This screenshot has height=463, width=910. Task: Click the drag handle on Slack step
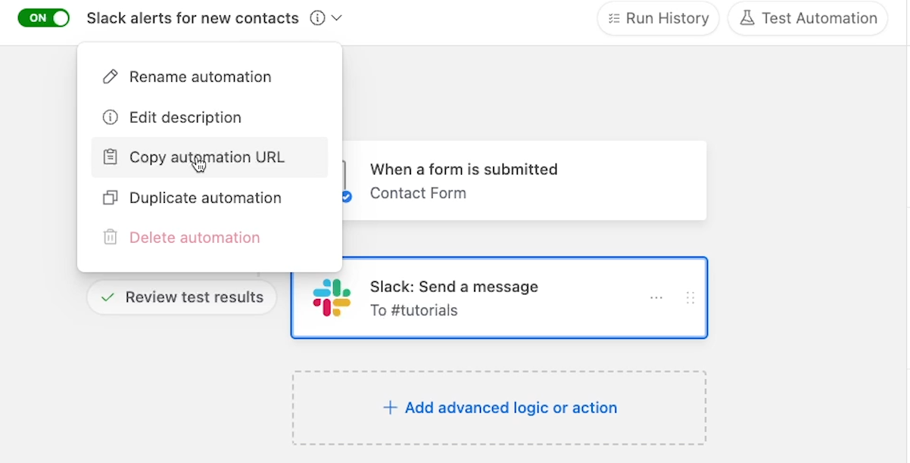pos(690,298)
